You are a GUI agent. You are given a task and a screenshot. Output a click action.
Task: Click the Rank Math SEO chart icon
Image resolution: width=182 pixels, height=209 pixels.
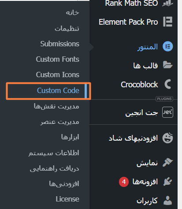click(167, 3)
